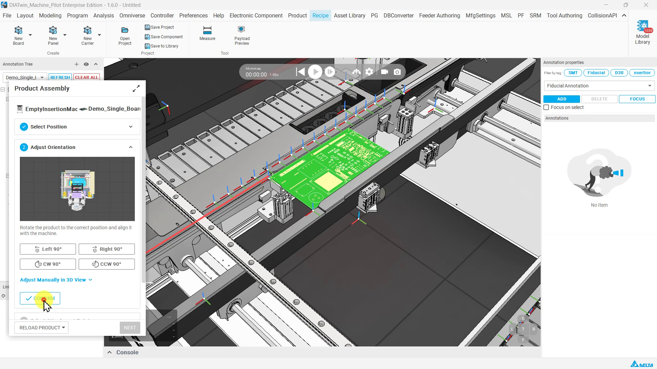
Task: Click the ADD annotation button
Action: tap(562, 99)
